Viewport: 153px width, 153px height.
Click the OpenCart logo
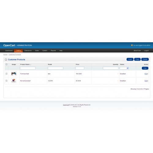9,45
